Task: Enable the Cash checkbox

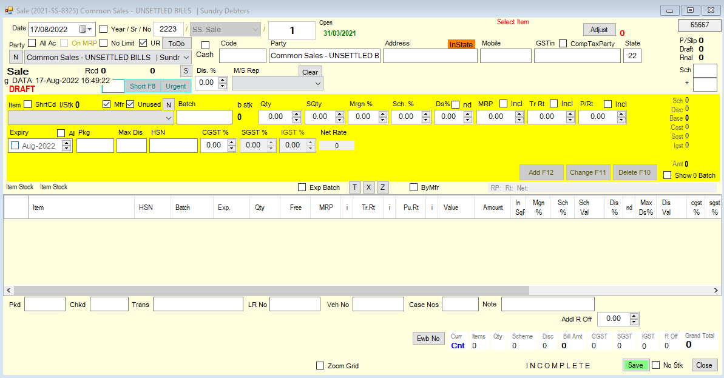Action: coord(206,46)
